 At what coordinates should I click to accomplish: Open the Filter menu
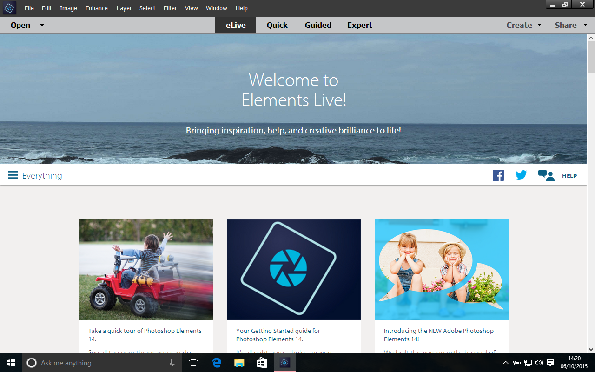[x=170, y=8]
